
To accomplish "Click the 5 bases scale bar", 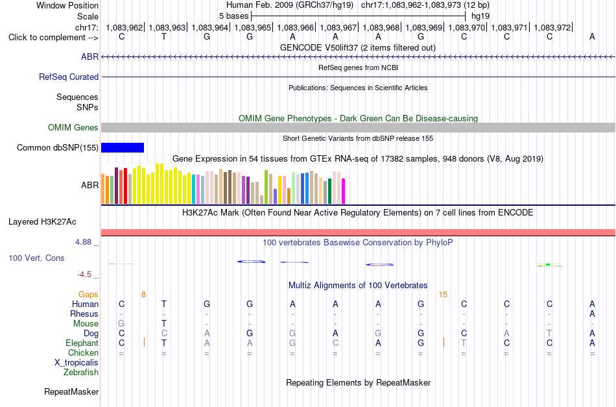I will click(359, 16).
